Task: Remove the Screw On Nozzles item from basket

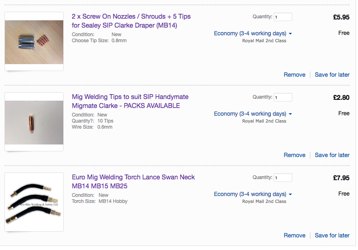Action: (294, 75)
